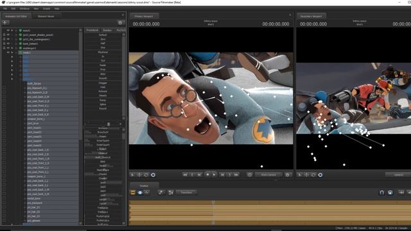411x231 pixels.
Task: Open the camera1 selector in Secondary Viewport
Action: click(398, 175)
